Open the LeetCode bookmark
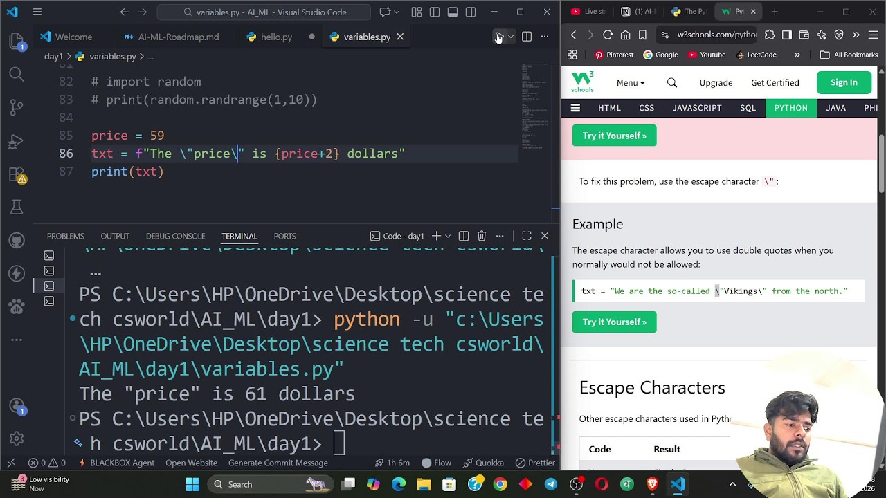The image size is (886, 498). 756,55
